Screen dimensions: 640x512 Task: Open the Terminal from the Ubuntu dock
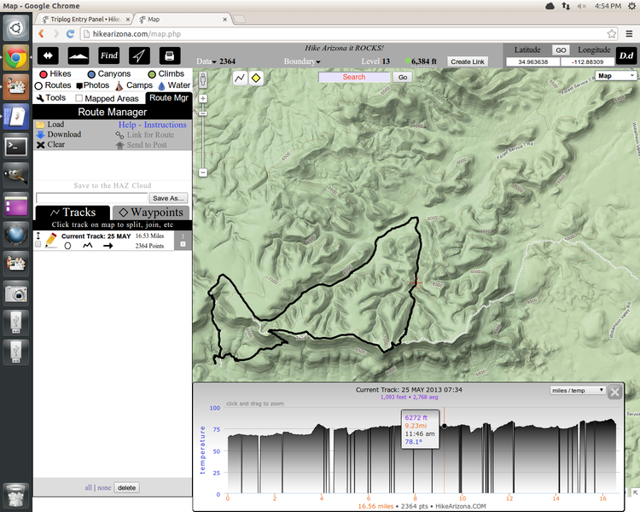coord(16,146)
